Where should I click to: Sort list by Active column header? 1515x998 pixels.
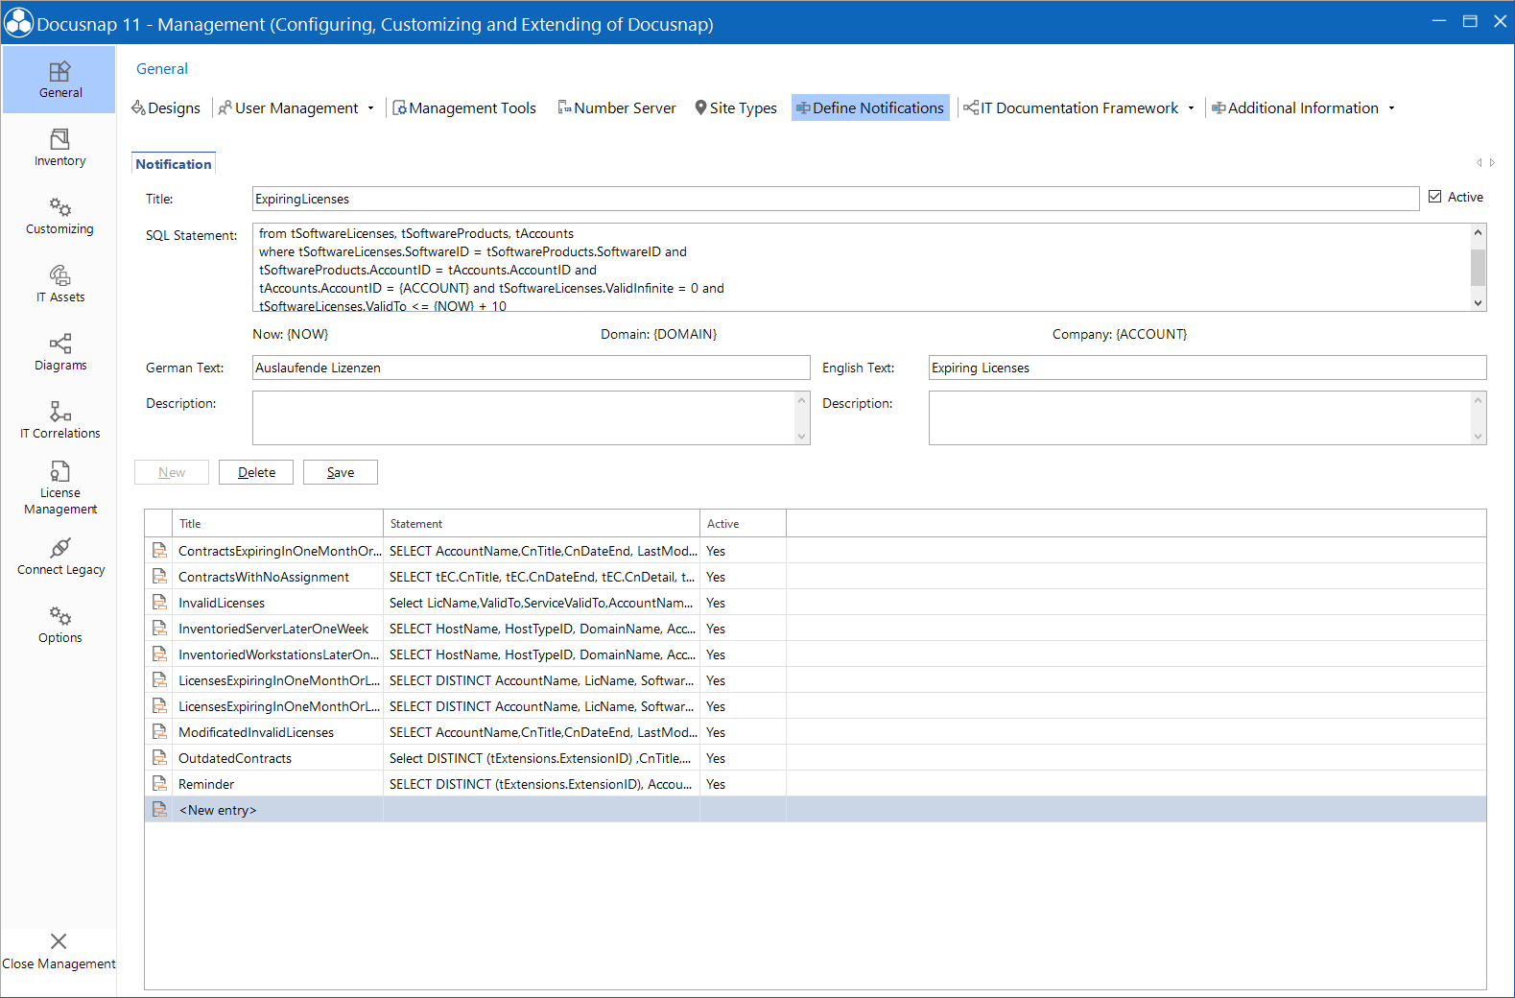pos(744,523)
